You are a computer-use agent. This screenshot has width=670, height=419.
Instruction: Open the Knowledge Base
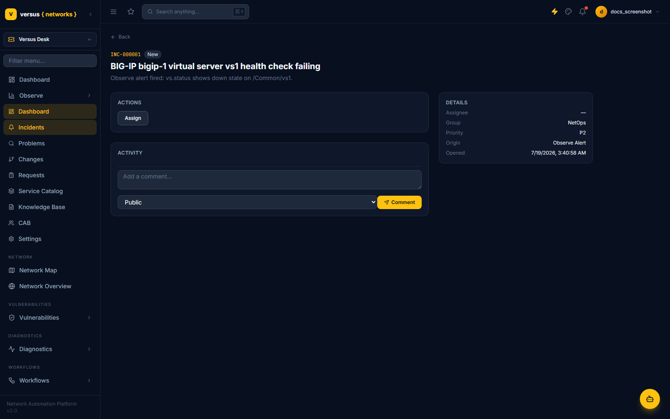50,207
